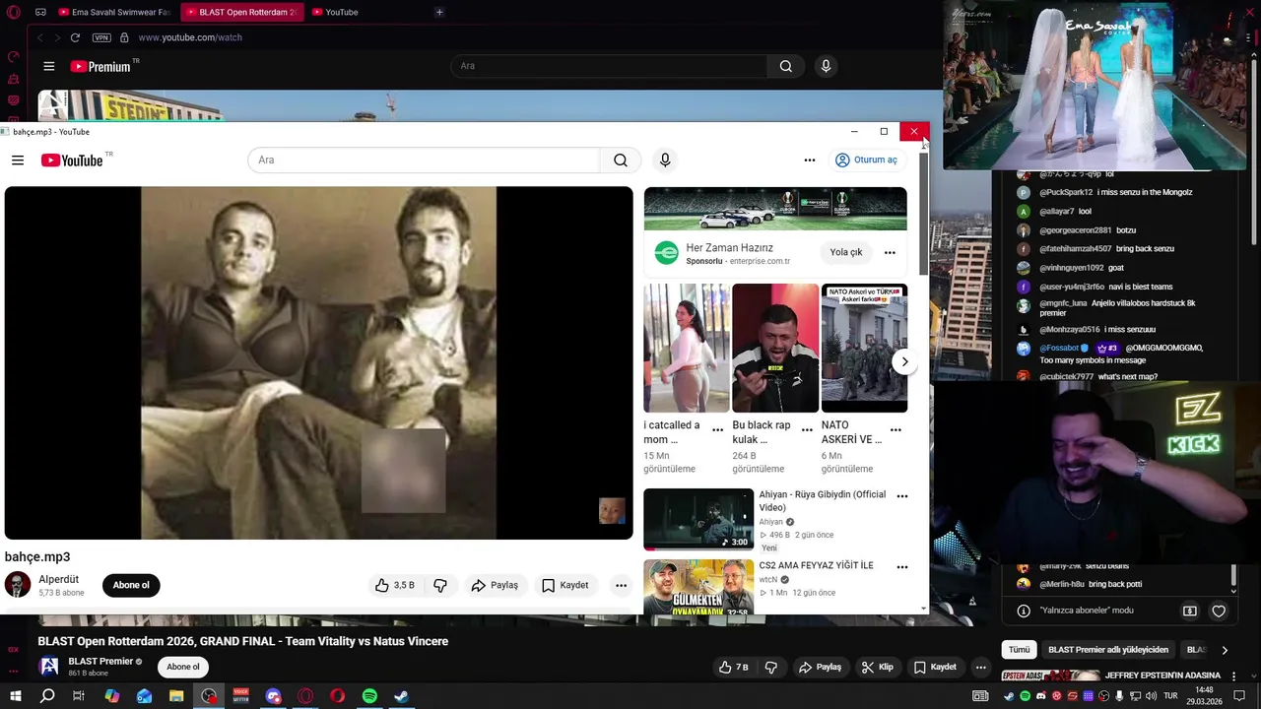Viewport: 1261px width, 709px height.
Task: Like the BLAST video (7 B)
Action: 734,667
